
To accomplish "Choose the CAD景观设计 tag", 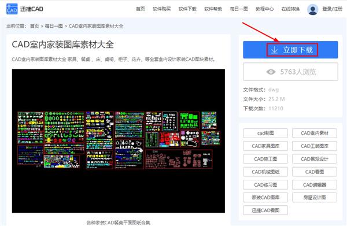I will 315,159.
